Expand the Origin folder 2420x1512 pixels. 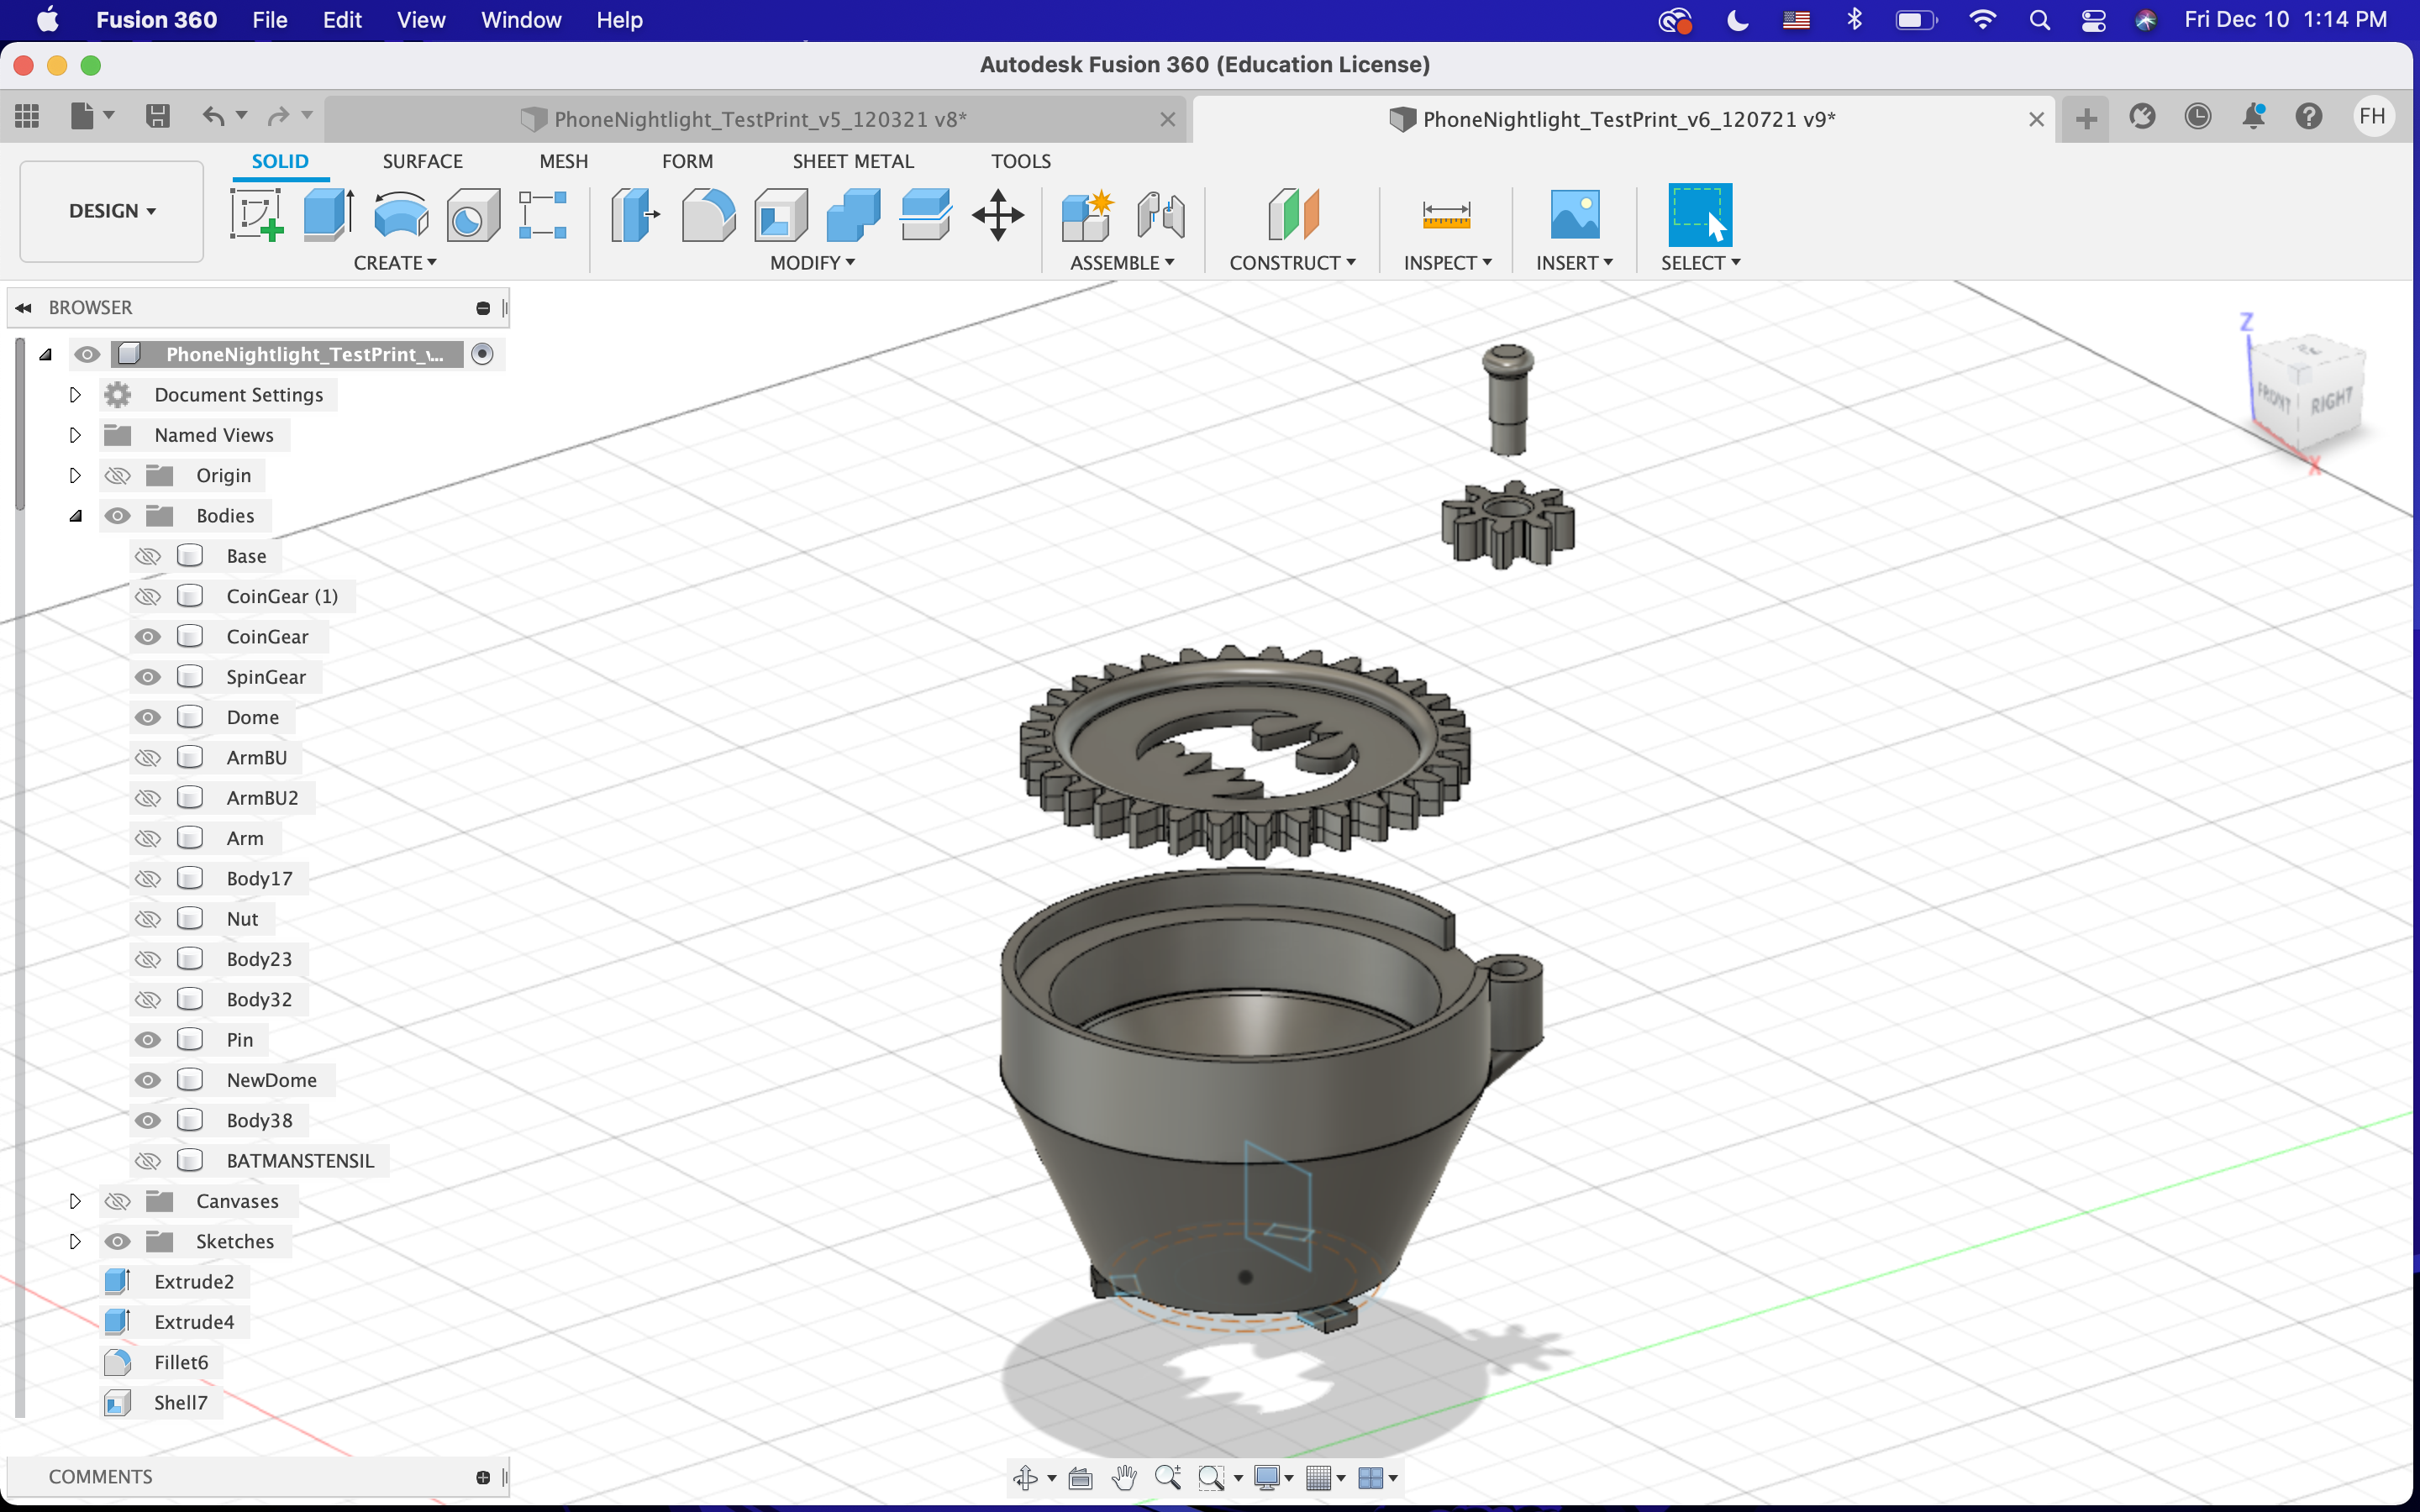point(75,475)
